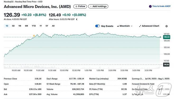174x99 pixels.
Task: Click the end-of-day price dot on chart
Action: [x=160, y=37]
